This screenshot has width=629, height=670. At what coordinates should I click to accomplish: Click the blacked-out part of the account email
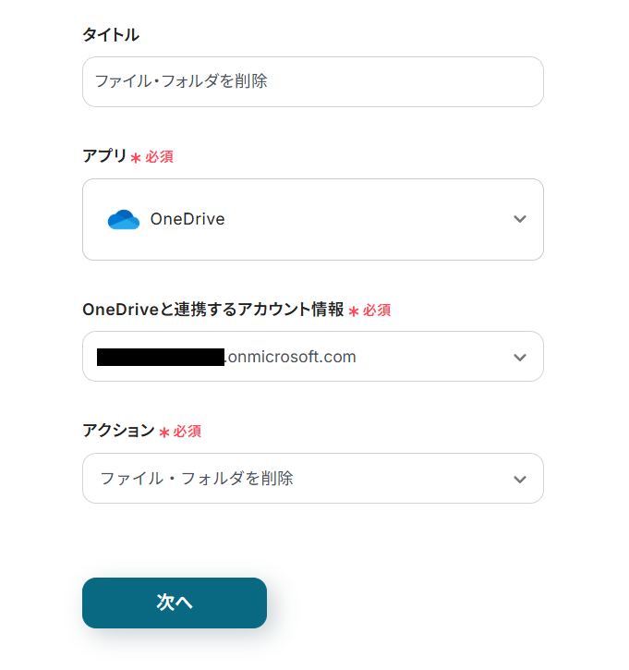(161, 357)
